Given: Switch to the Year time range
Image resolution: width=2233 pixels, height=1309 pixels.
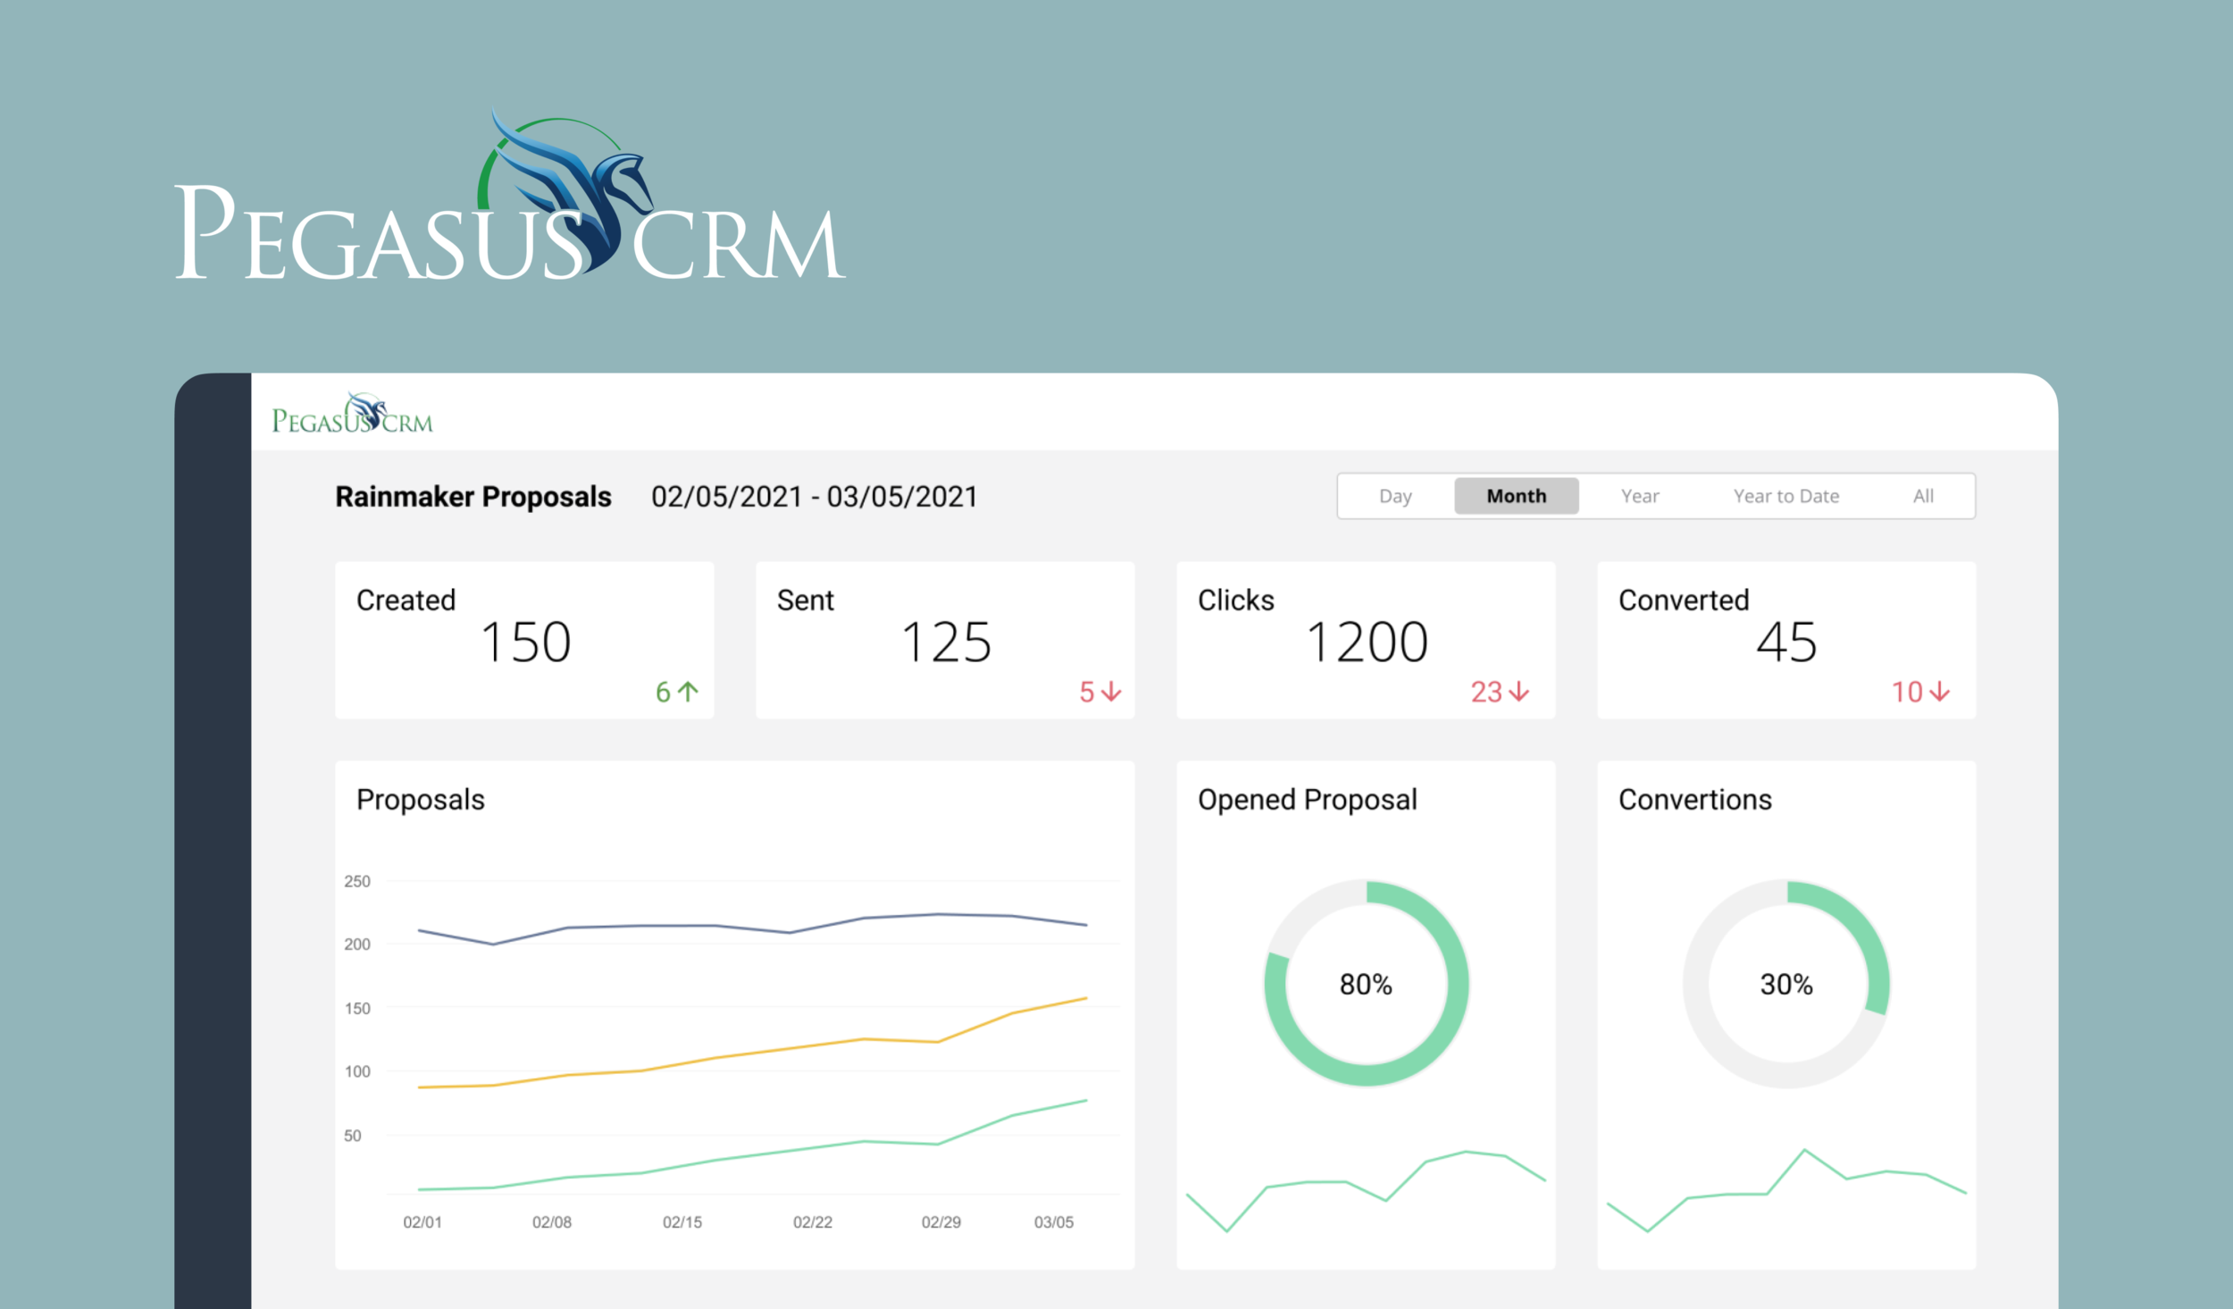Looking at the screenshot, I should [1640, 496].
